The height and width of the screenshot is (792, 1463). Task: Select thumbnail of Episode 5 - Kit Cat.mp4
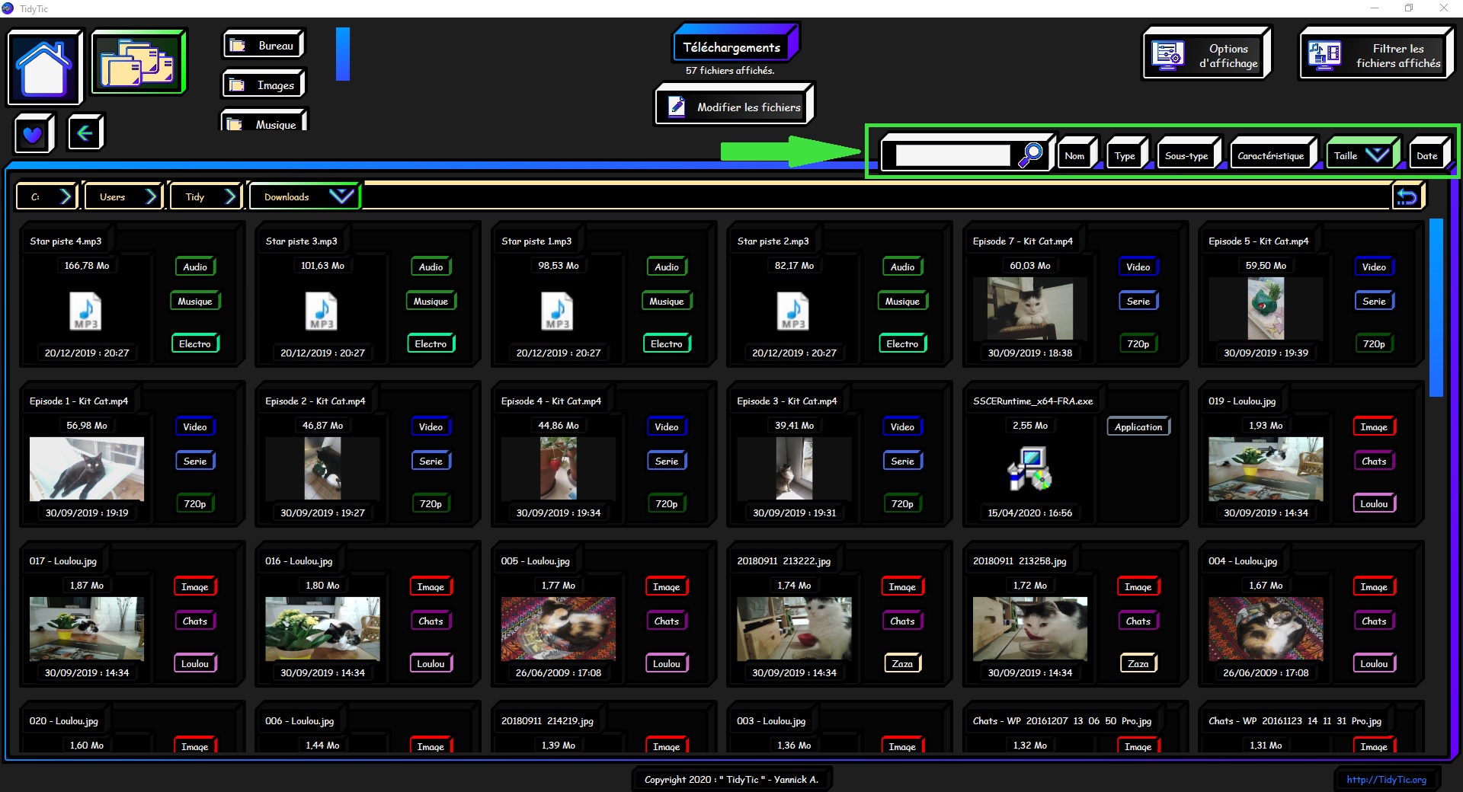(x=1266, y=308)
